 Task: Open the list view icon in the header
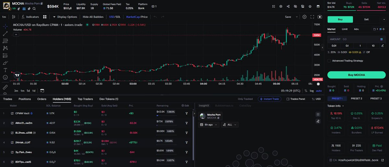[x=274, y=6]
